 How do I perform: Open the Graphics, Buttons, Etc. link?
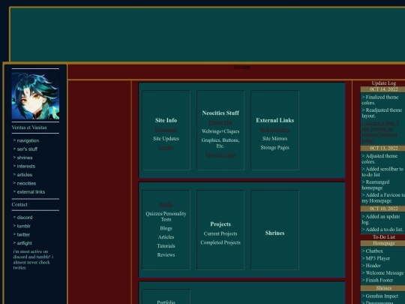220,143
